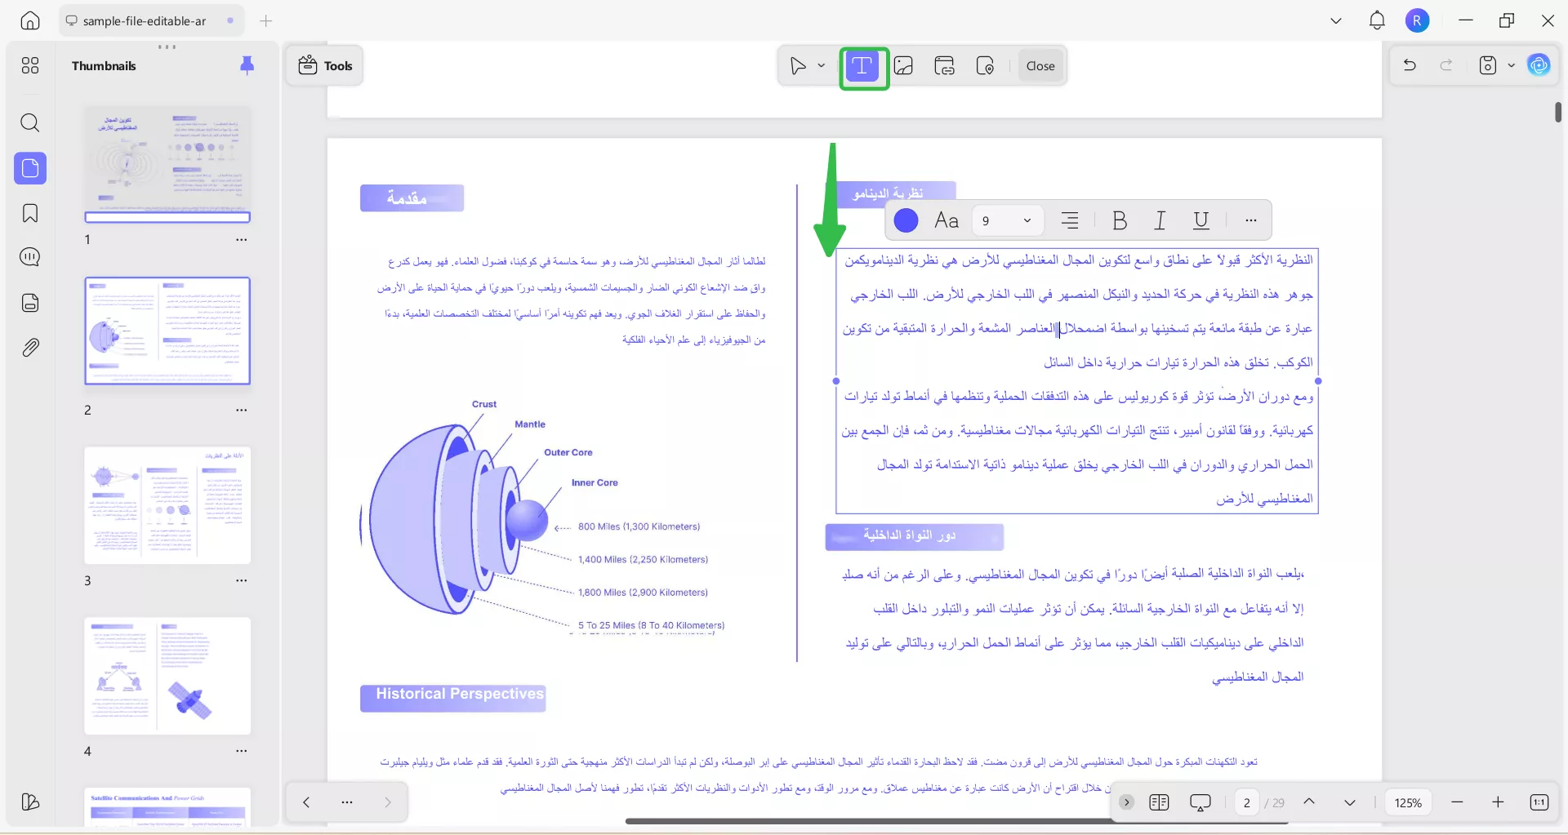
Task: Open the Aa font style picker
Action: pyautogui.click(x=947, y=220)
